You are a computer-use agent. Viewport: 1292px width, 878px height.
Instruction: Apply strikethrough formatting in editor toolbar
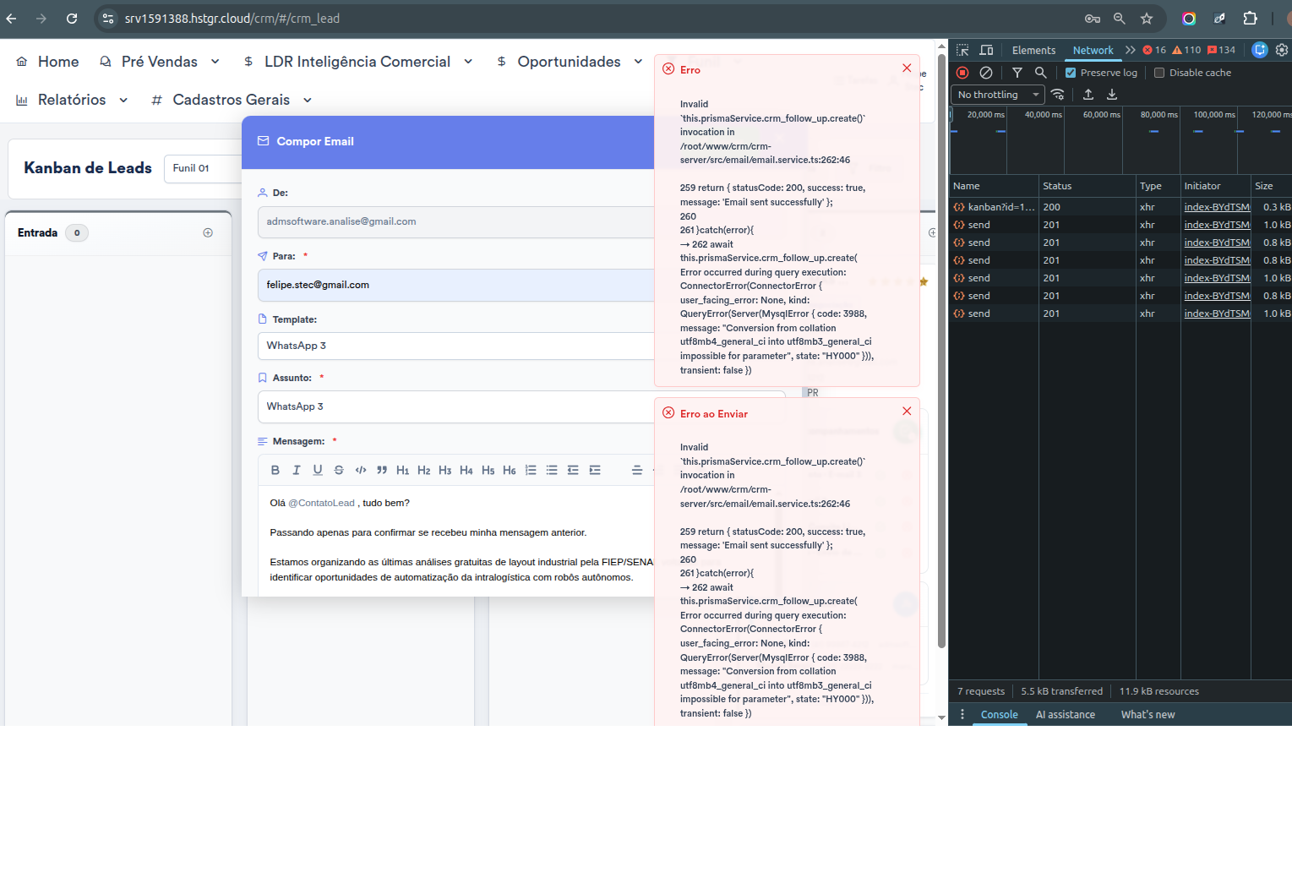(x=339, y=470)
